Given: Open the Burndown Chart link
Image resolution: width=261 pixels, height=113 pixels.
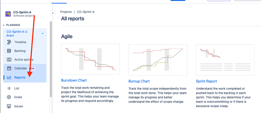Looking at the screenshot, I should (74, 80).
